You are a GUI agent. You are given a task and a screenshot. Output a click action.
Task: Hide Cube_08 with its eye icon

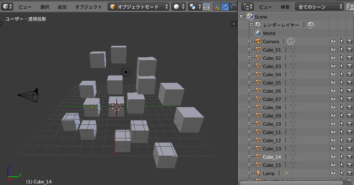click(x=333, y=107)
